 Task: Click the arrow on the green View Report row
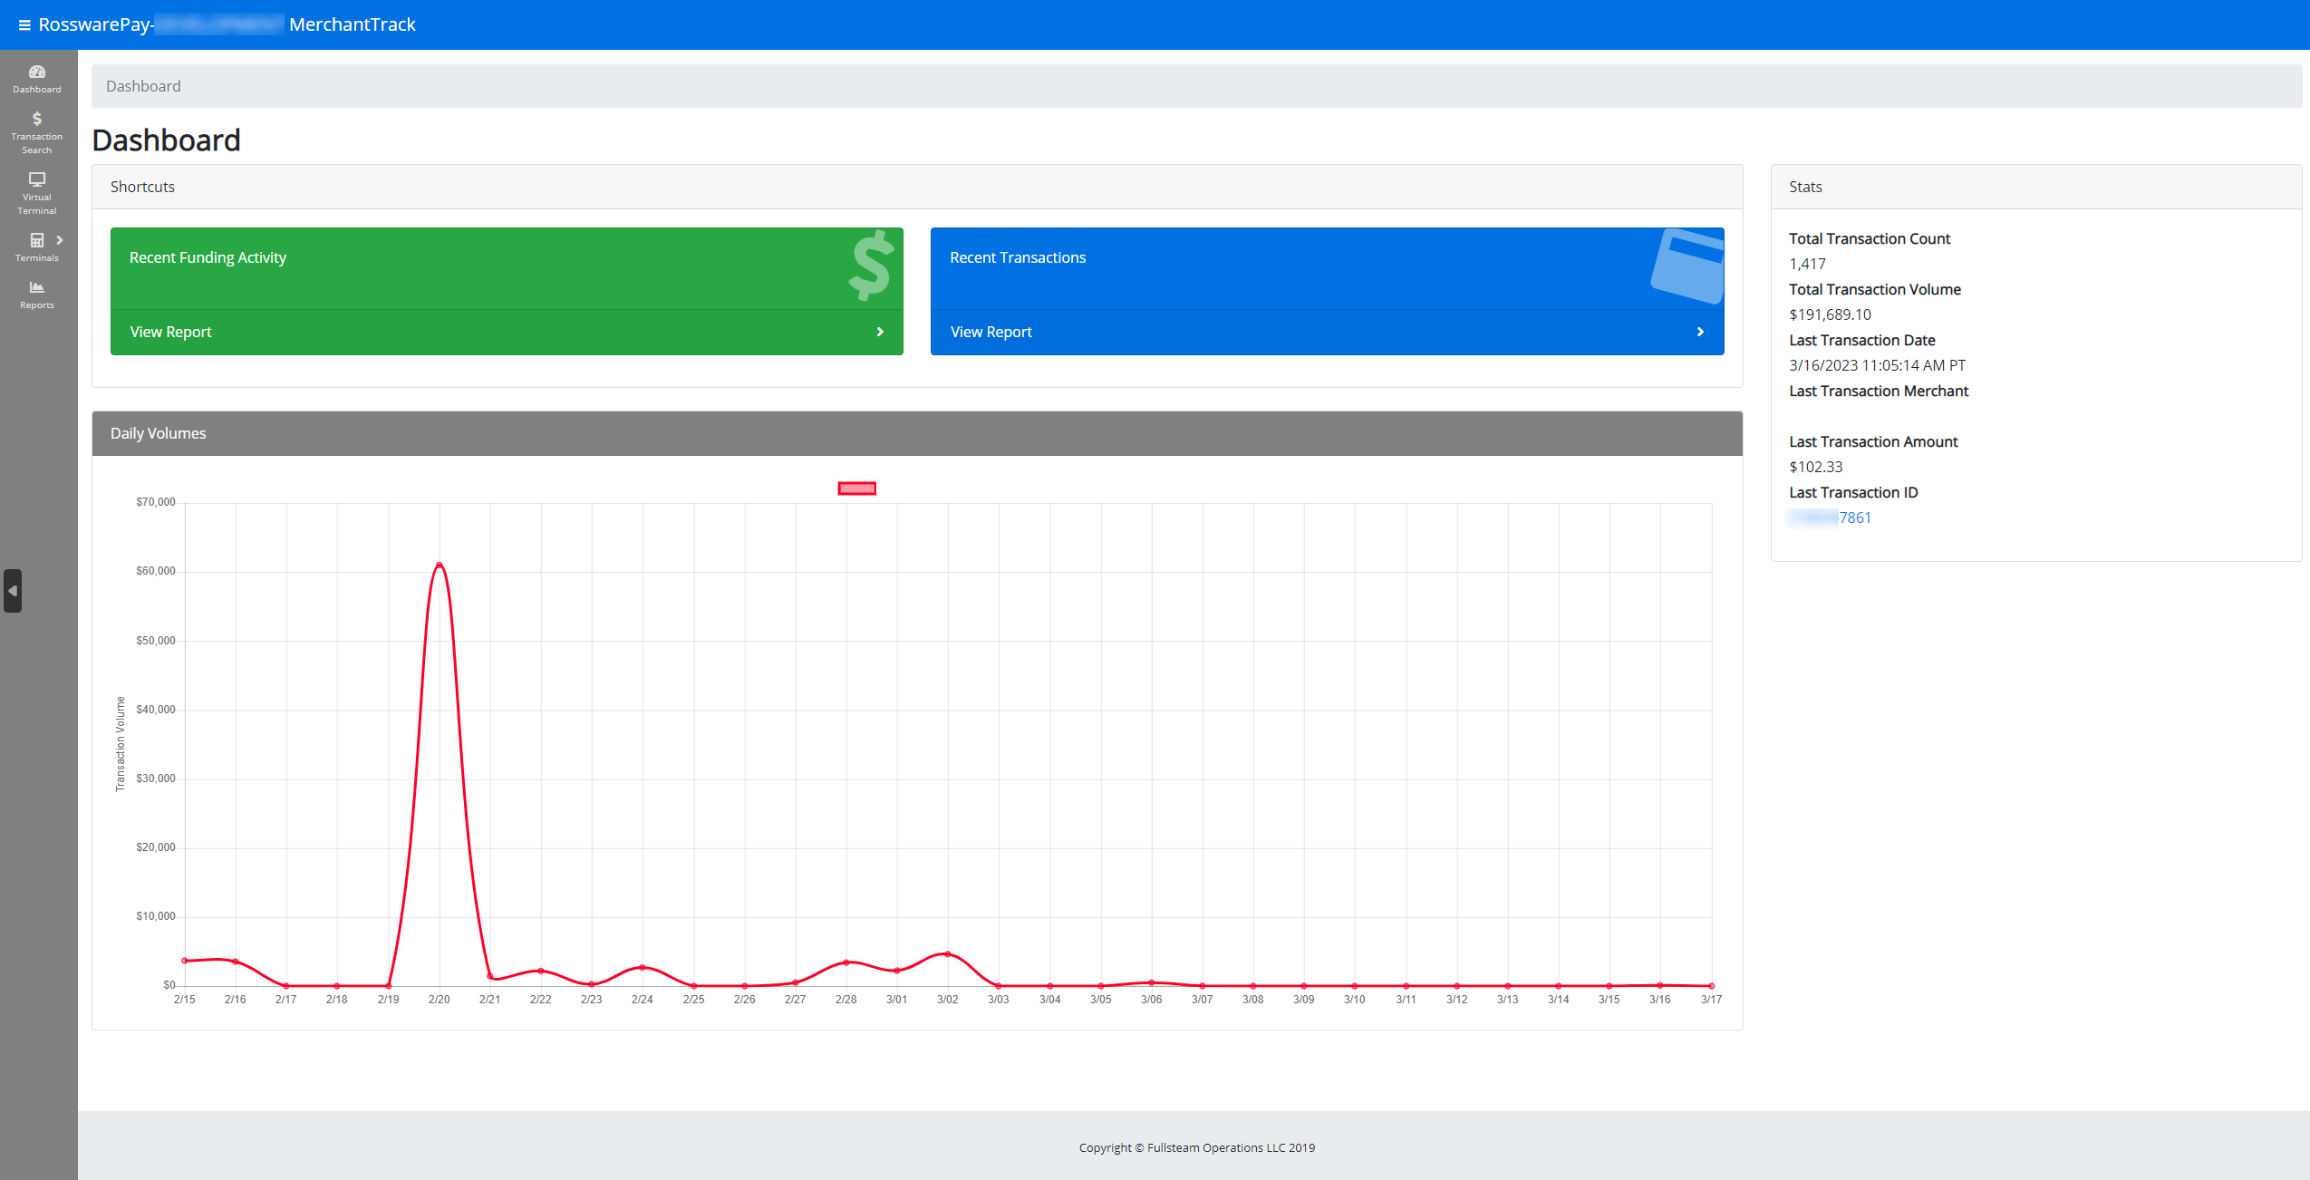pos(879,332)
